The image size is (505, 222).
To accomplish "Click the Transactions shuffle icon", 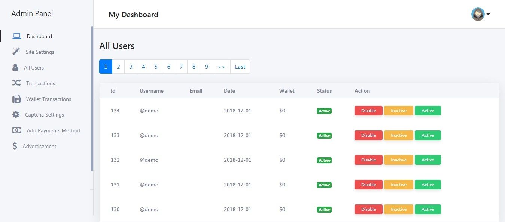I will 16,83.
